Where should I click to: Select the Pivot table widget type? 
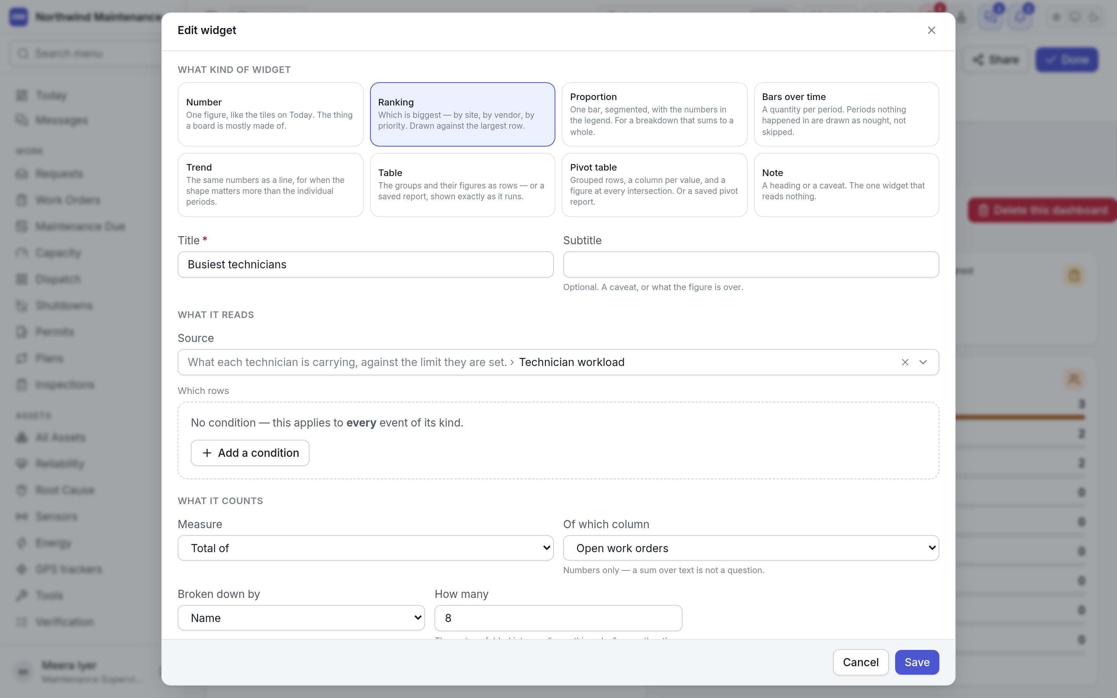tap(654, 185)
